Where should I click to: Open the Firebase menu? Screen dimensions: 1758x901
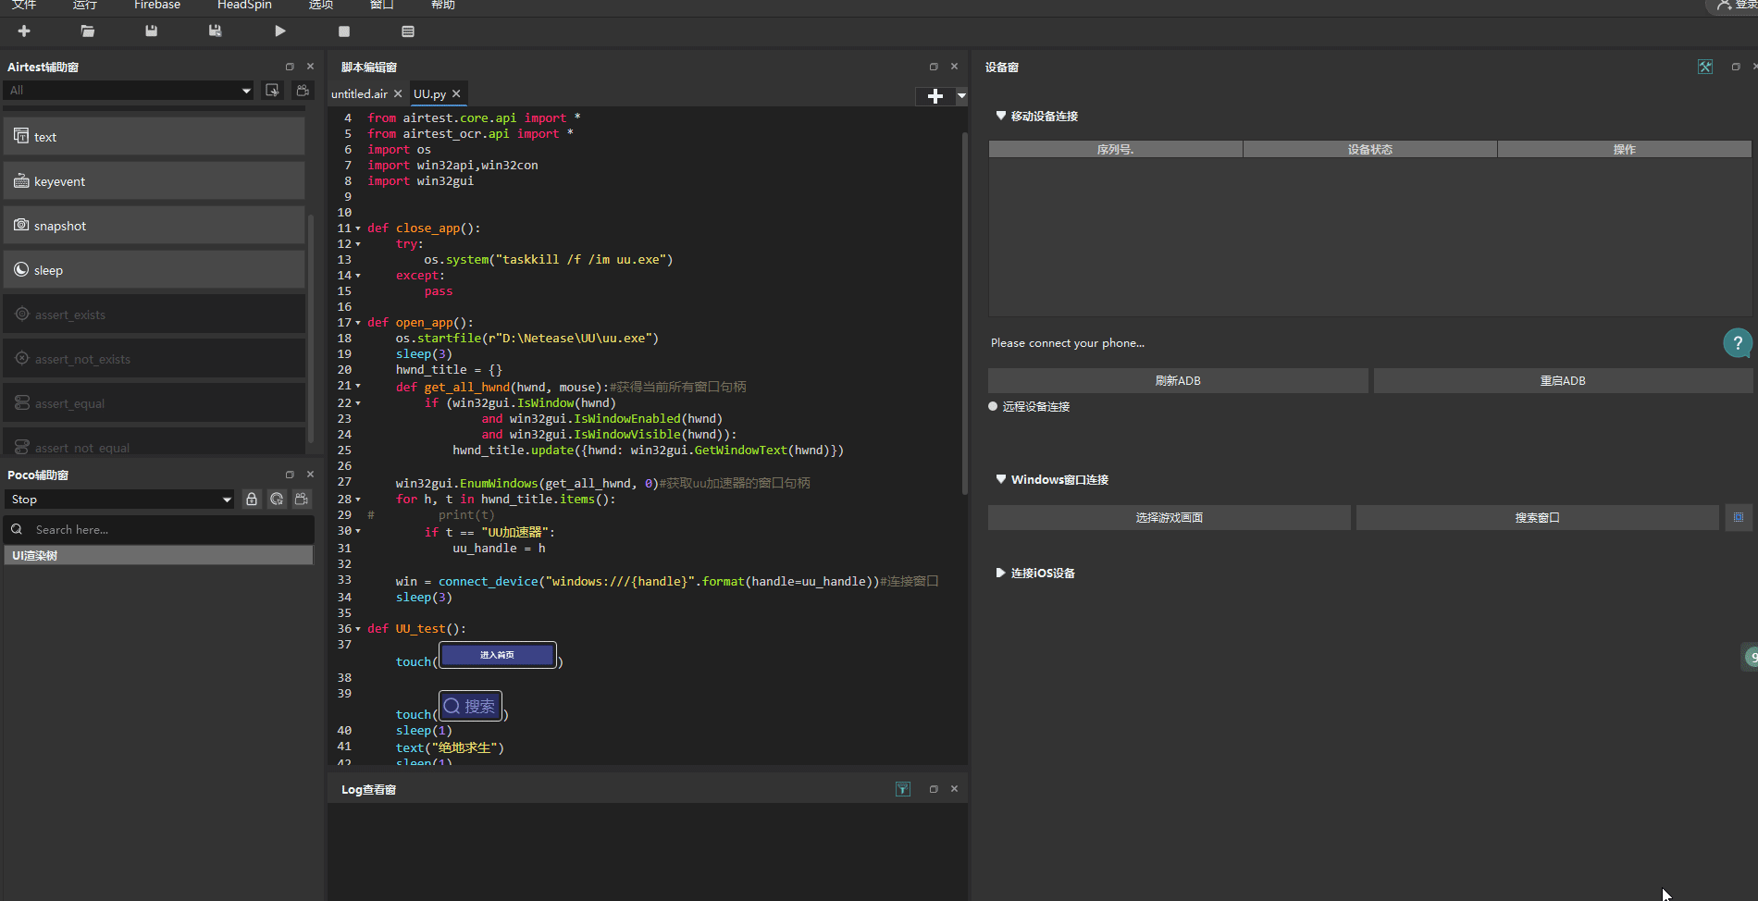(157, 5)
